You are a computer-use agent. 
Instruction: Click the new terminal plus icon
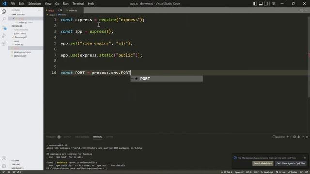click(x=288, y=137)
